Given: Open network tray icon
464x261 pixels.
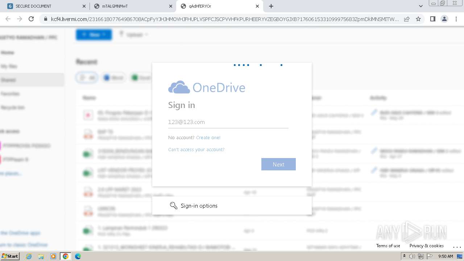Looking at the screenshot, I should coord(421,256).
